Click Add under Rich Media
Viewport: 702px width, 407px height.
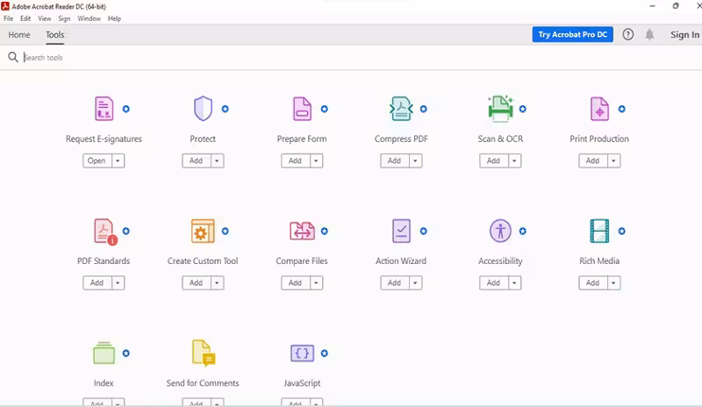[x=593, y=283]
